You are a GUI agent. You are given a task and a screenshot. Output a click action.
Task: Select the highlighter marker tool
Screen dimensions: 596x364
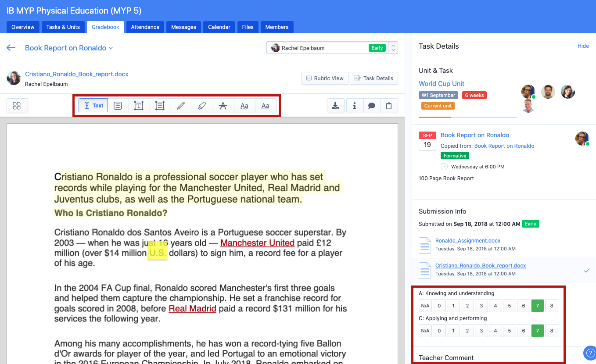tap(202, 106)
